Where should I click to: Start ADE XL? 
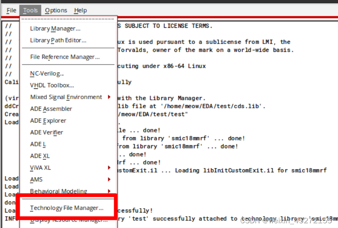[40, 156]
